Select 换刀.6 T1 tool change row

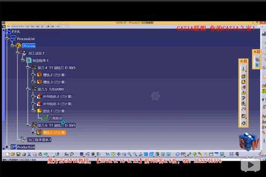tap(56, 125)
